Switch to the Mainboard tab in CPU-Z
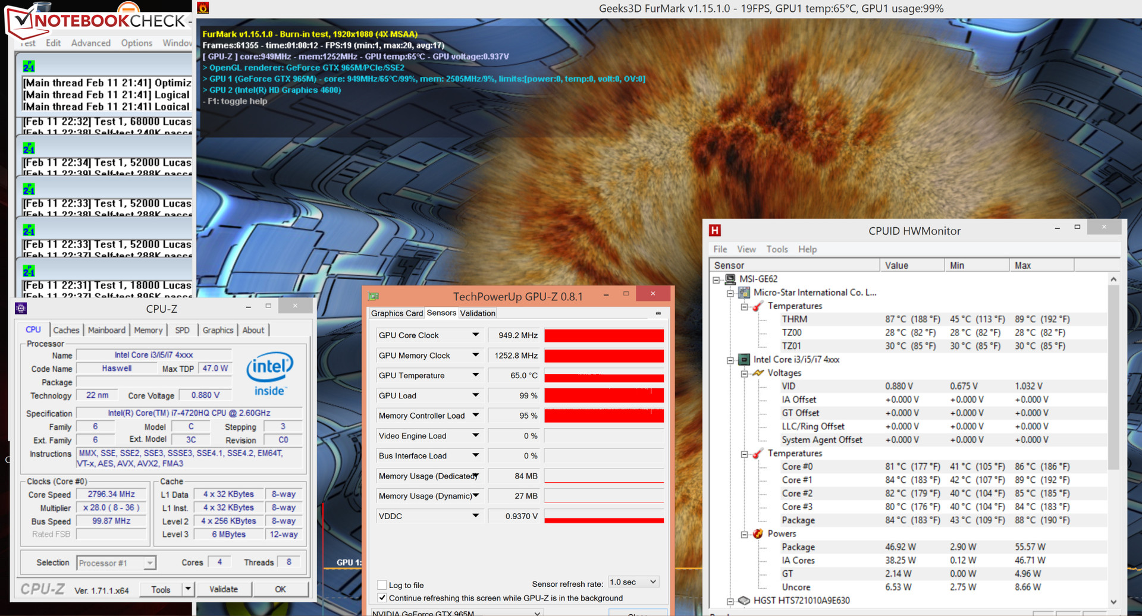Screen dimensions: 1142x616 click(106, 330)
